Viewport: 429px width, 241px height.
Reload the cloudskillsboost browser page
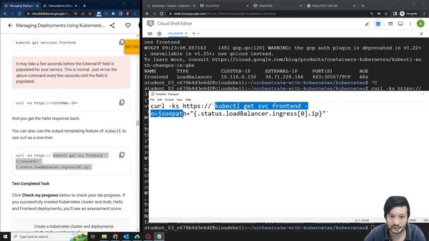point(19,13)
